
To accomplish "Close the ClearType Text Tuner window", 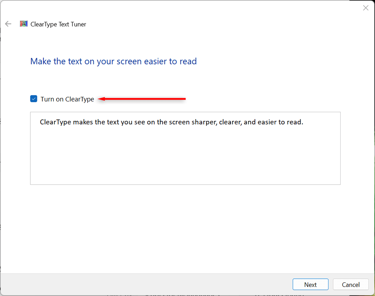I will 365,8.
